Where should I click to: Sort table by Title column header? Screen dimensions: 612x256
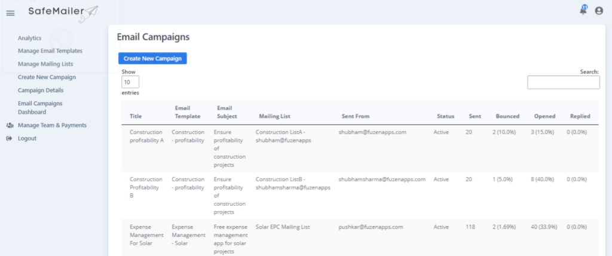[x=136, y=116]
